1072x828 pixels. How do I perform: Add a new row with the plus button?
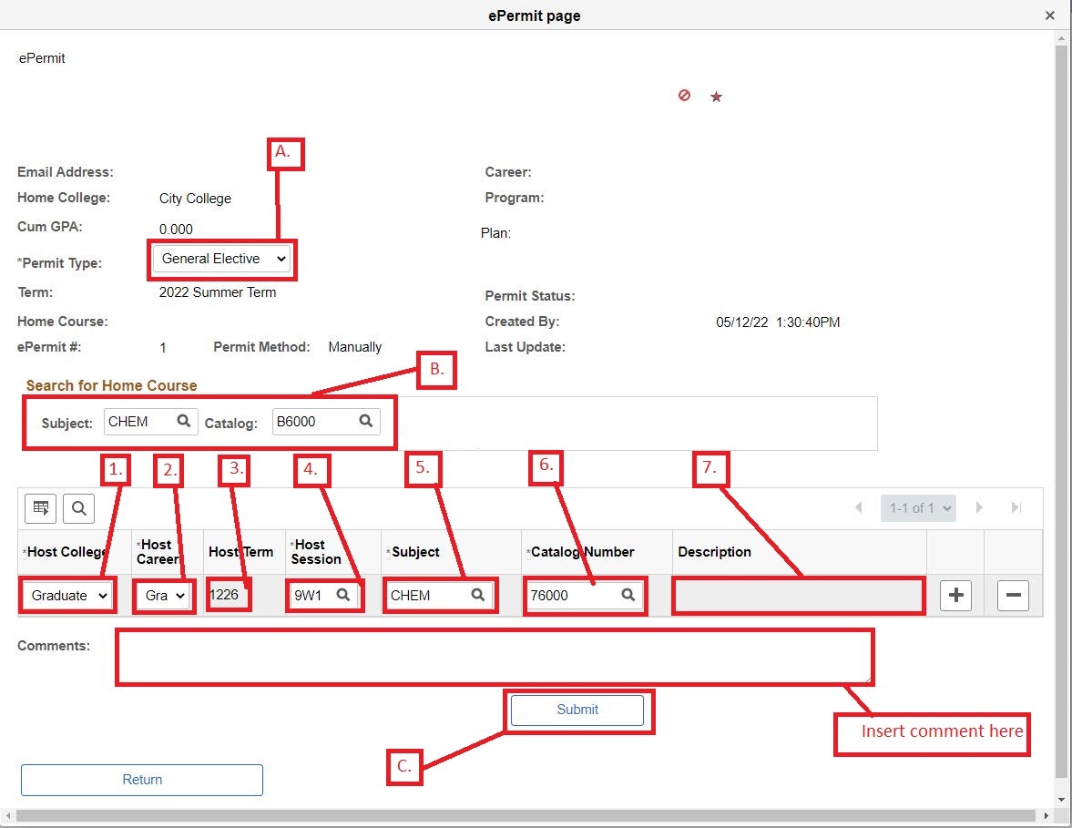coord(955,595)
